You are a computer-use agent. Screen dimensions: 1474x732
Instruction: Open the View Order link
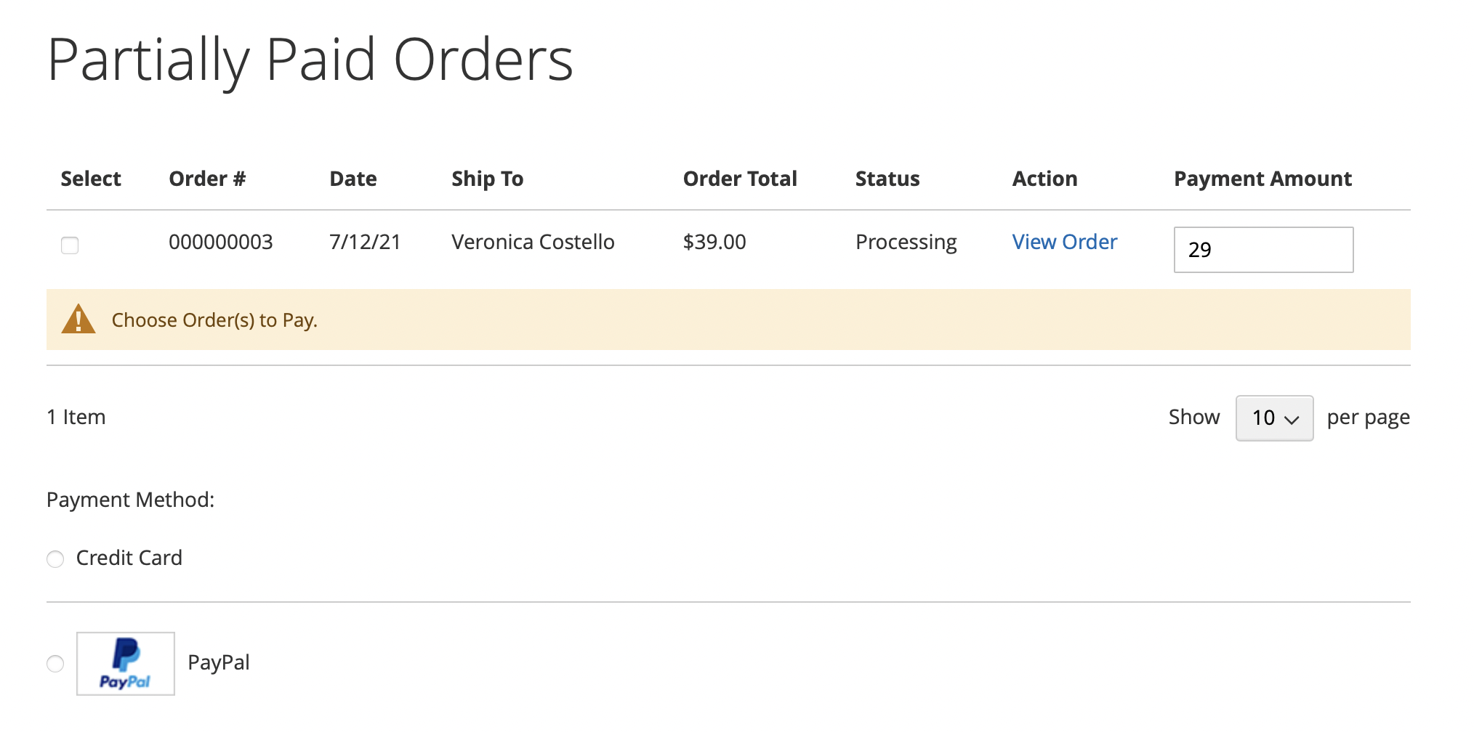coord(1064,242)
